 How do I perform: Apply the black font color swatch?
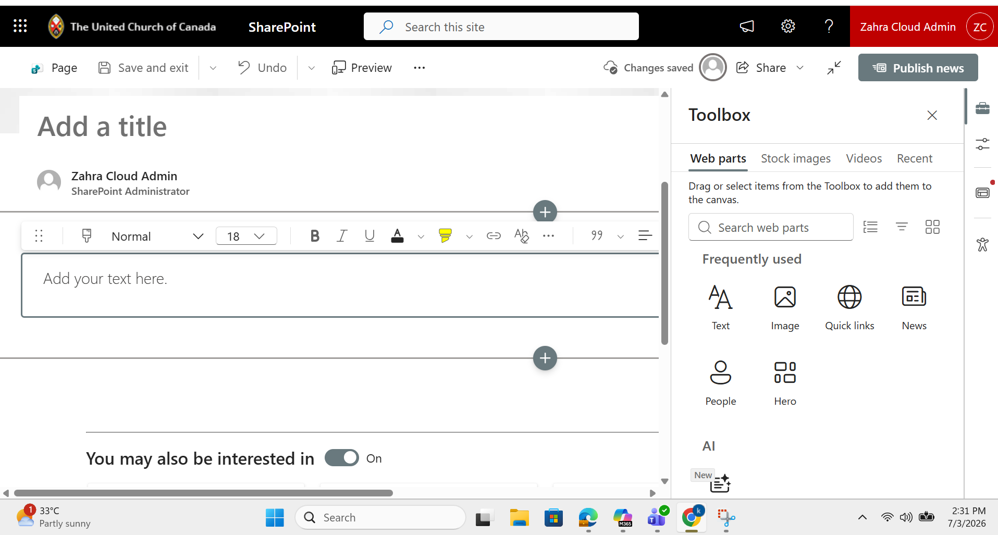pyautogui.click(x=397, y=236)
